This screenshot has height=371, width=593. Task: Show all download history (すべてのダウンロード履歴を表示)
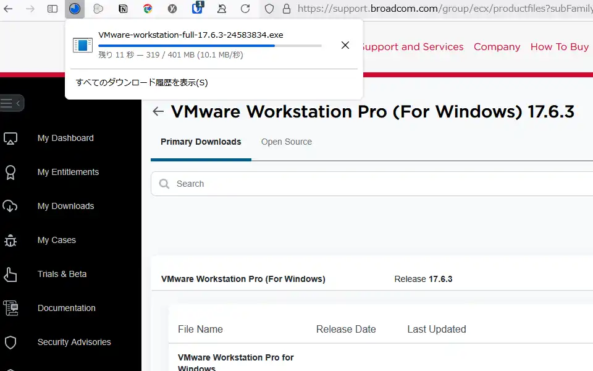(142, 82)
